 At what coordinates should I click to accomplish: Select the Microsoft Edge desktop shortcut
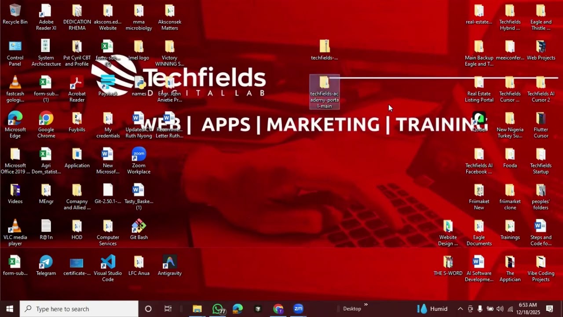click(15, 125)
